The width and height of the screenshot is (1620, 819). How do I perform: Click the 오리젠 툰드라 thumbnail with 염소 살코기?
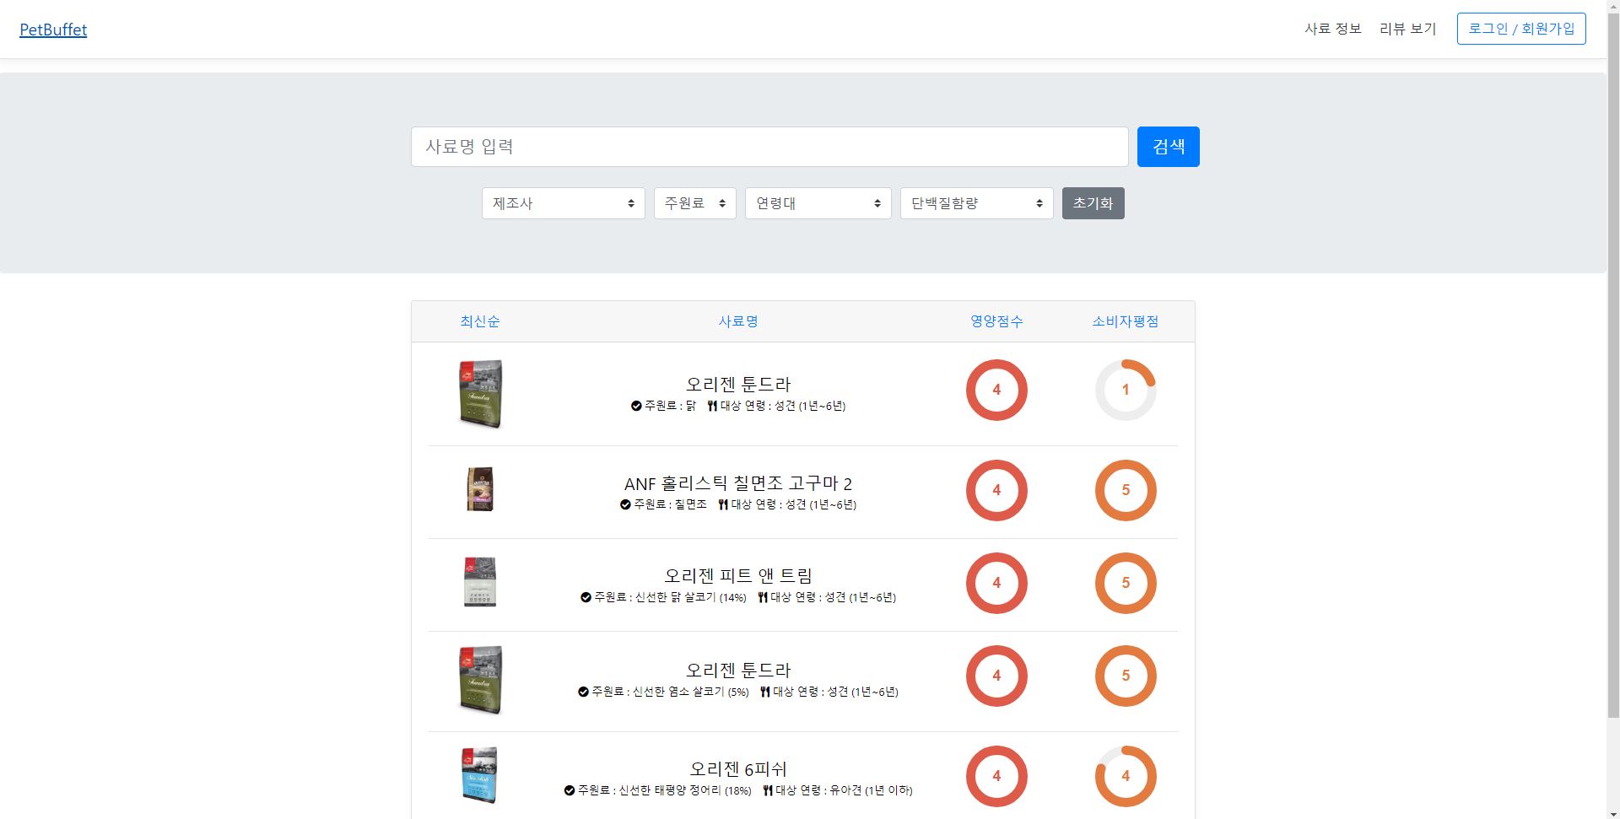click(x=480, y=680)
